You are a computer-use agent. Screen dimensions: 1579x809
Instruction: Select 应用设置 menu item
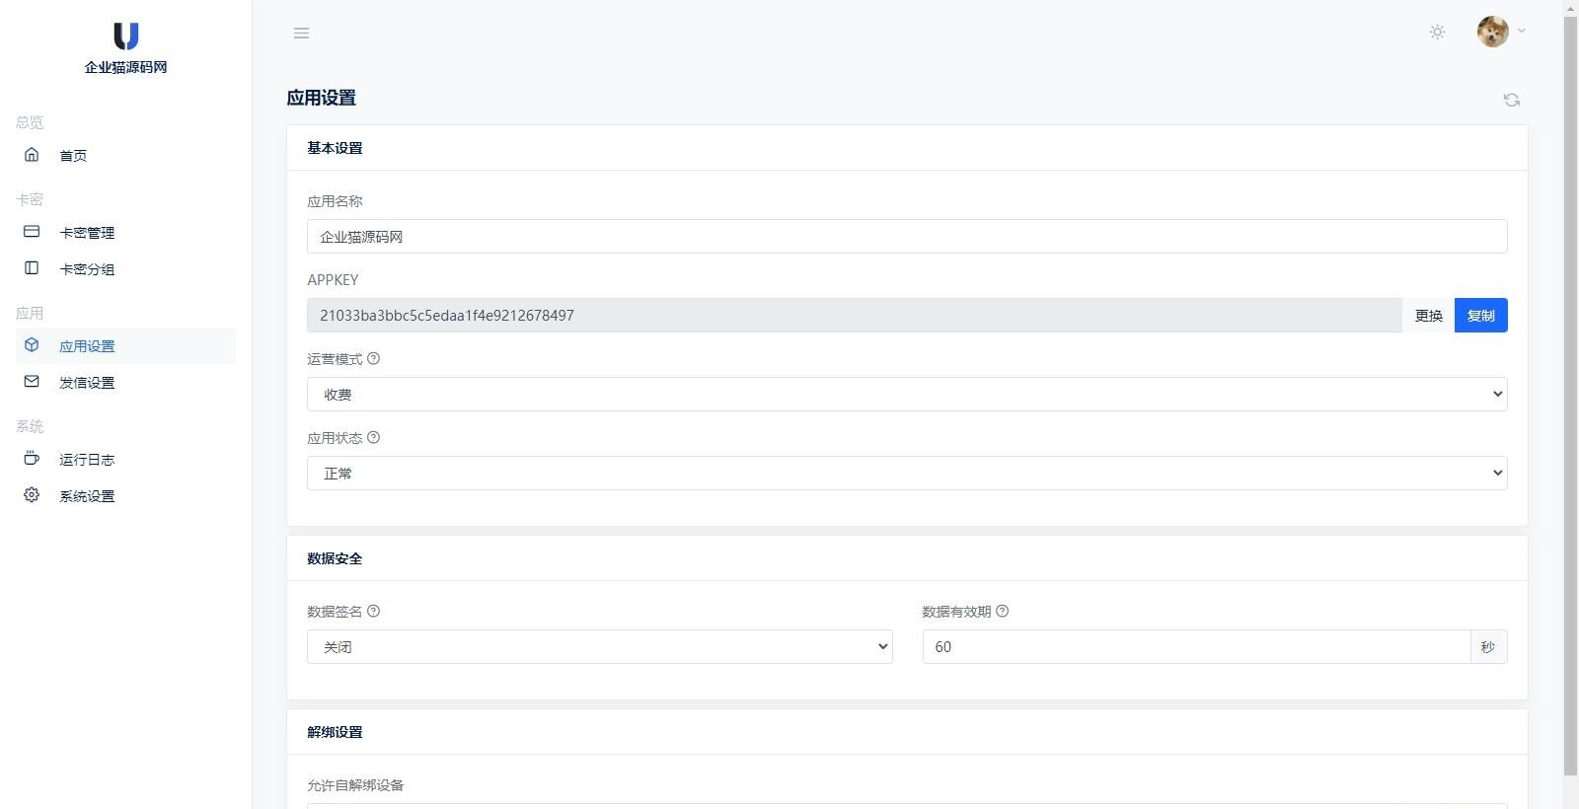click(x=125, y=345)
